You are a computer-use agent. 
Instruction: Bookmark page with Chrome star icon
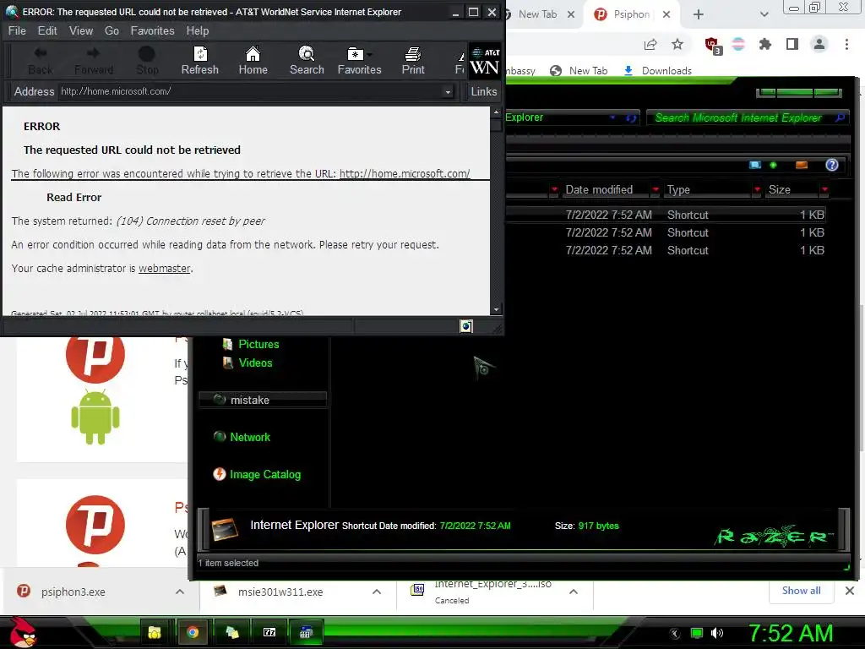pos(677,44)
